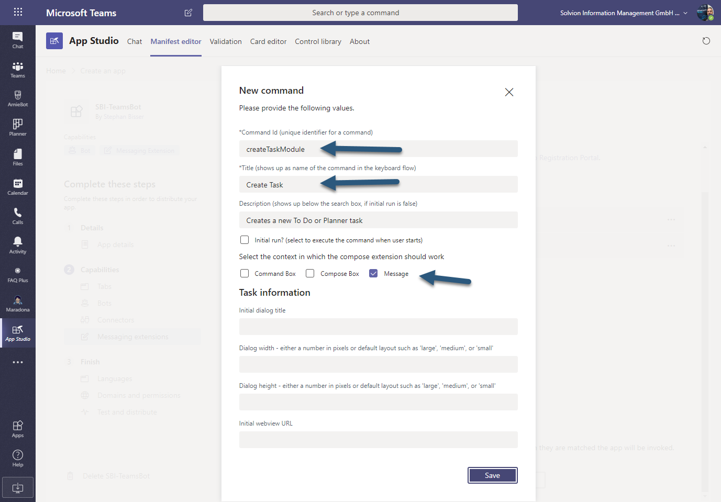Click the user profile avatar
Image resolution: width=721 pixels, height=502 pixels.
coord(705,13)
